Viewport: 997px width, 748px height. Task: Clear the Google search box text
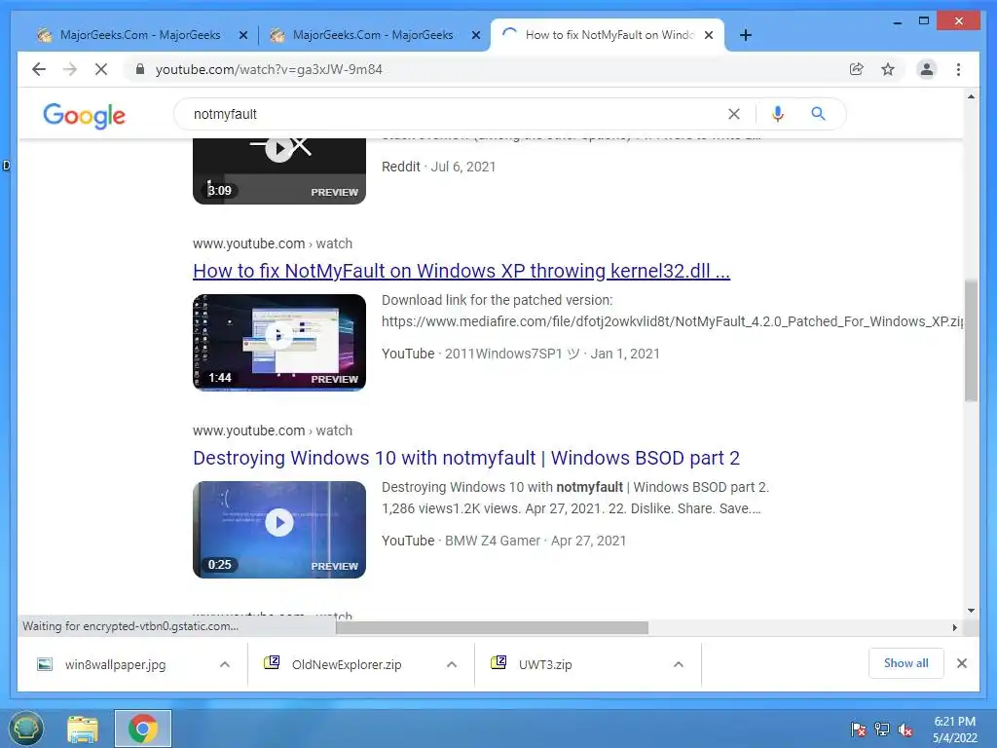pyautogui.click(x=734, y=114)
